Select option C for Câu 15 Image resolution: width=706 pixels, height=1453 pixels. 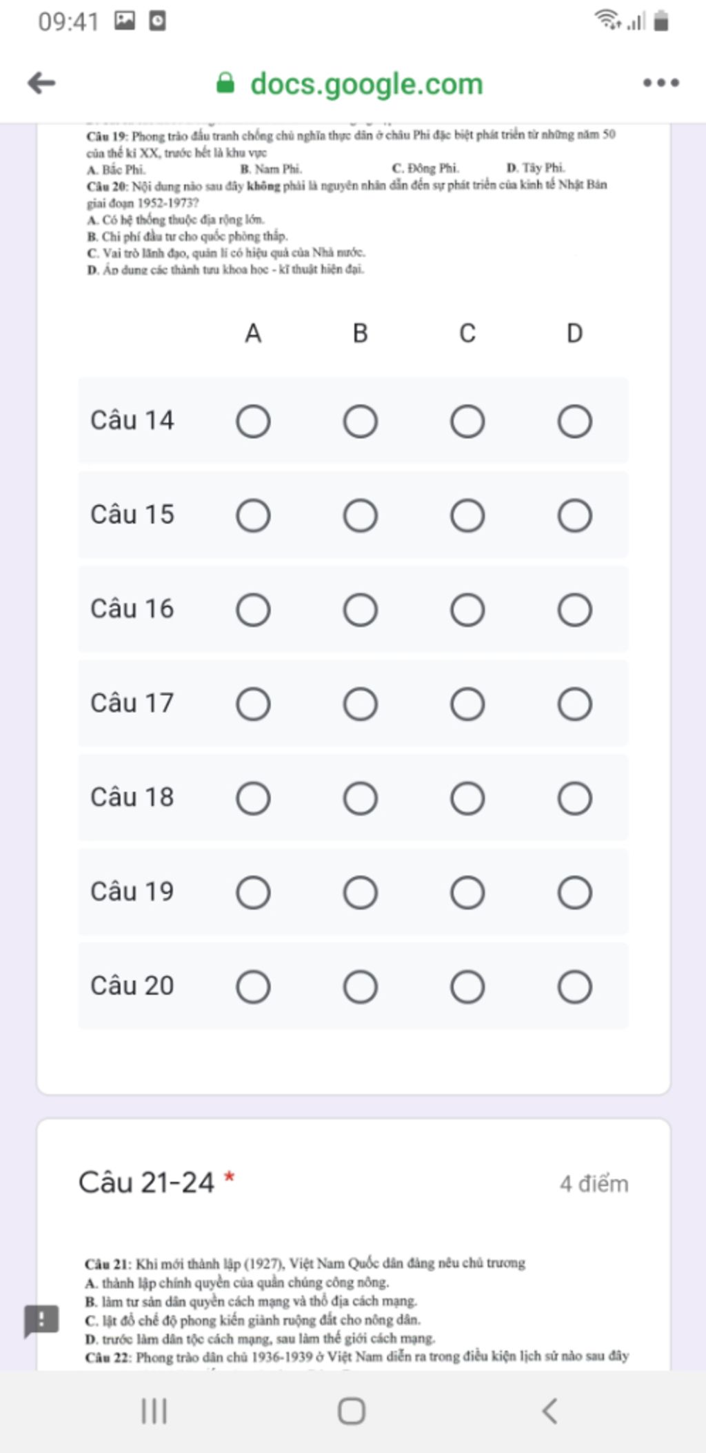[467, 516]
